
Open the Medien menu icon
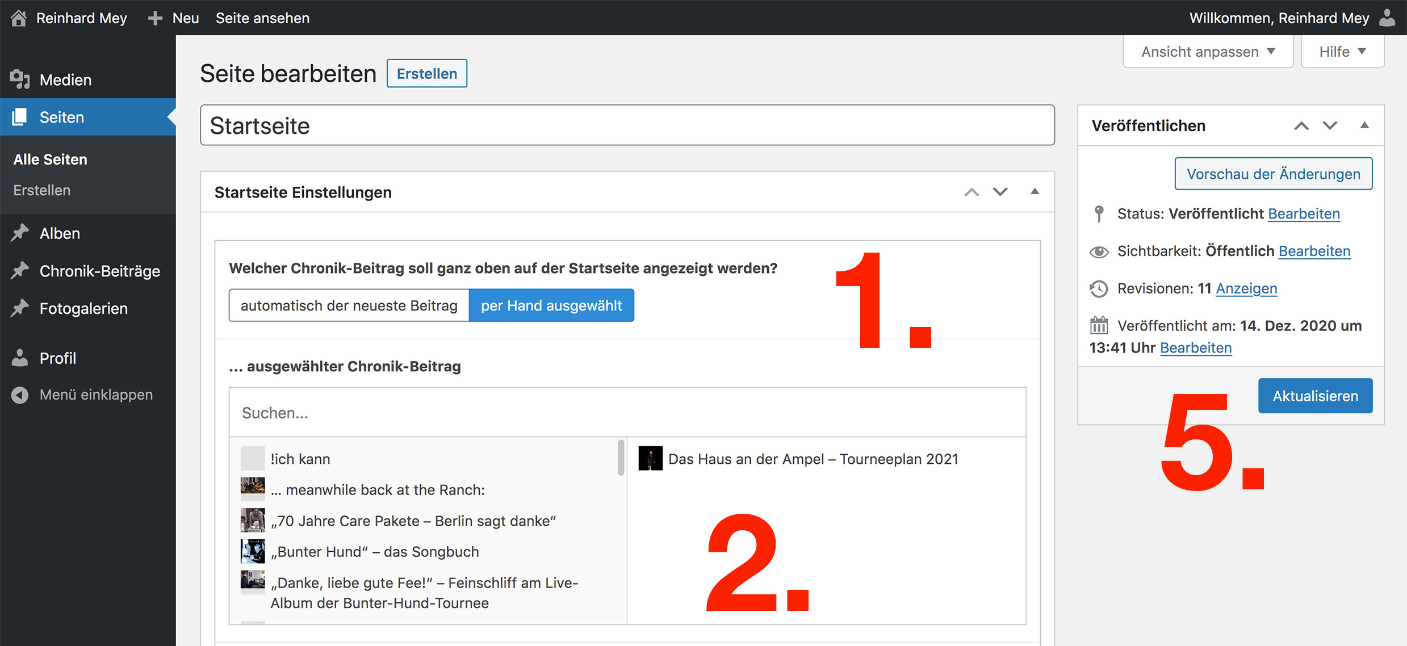(x=20, y=79)
